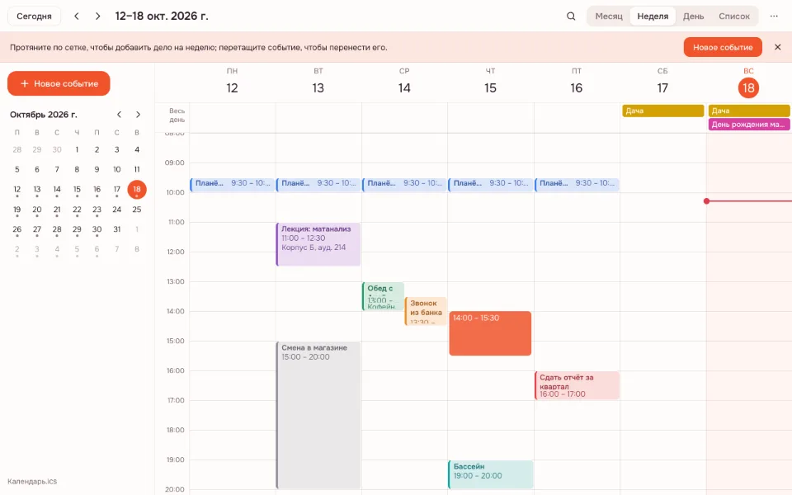Open the Дача all-day event on Saturday
Image resolution: width=792 pixels, height=495 pixels.
(662, 111)
